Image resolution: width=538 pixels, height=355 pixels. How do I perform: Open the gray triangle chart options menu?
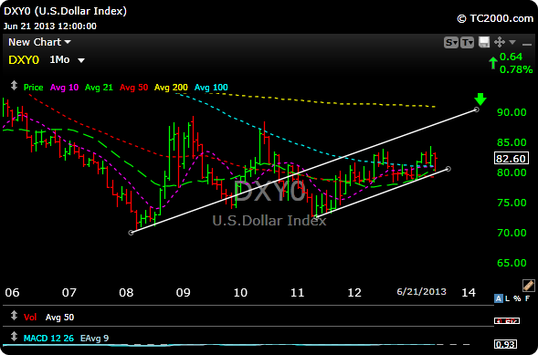512,42
